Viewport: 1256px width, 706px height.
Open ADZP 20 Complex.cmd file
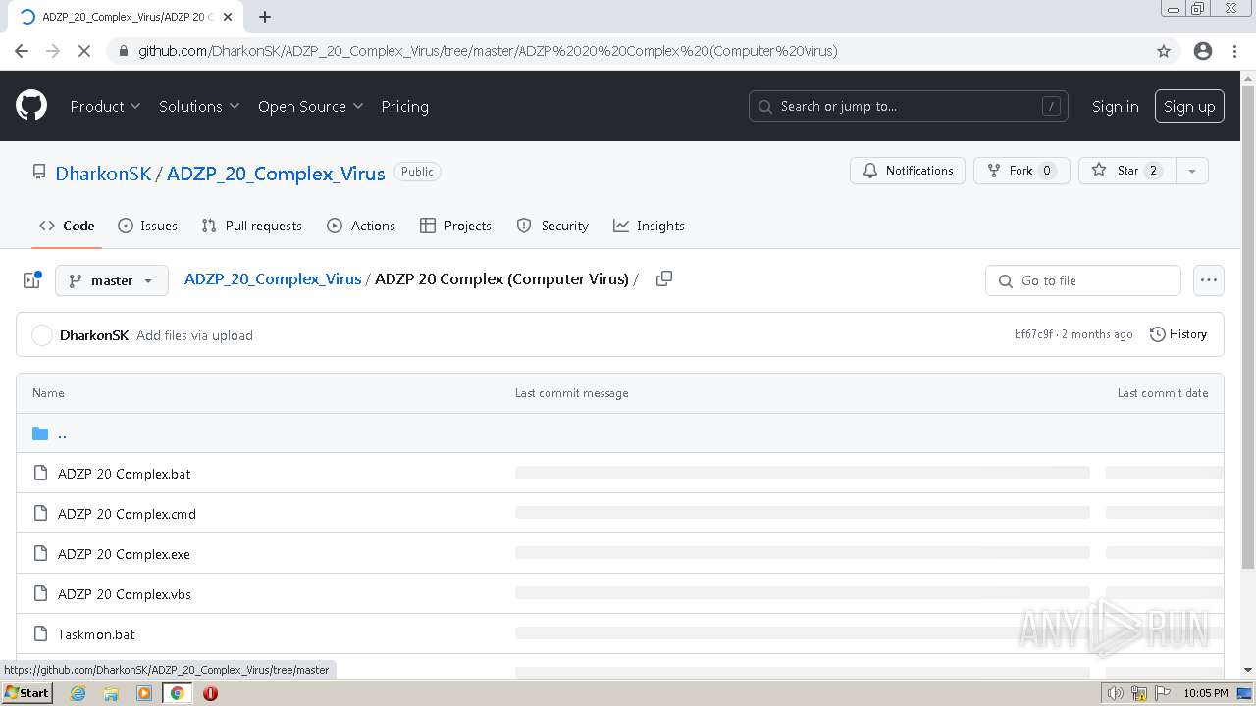pyautogui.click(x=127, y=514)
